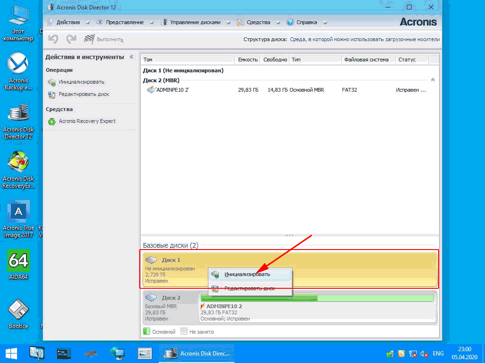Select the Диск 1 (Не инициализирован) row

click(x=289, y=71)
